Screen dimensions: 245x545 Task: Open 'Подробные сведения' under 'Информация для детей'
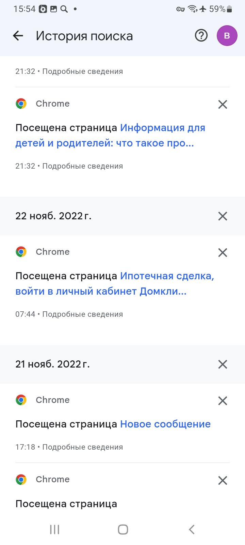coord(82,166)
